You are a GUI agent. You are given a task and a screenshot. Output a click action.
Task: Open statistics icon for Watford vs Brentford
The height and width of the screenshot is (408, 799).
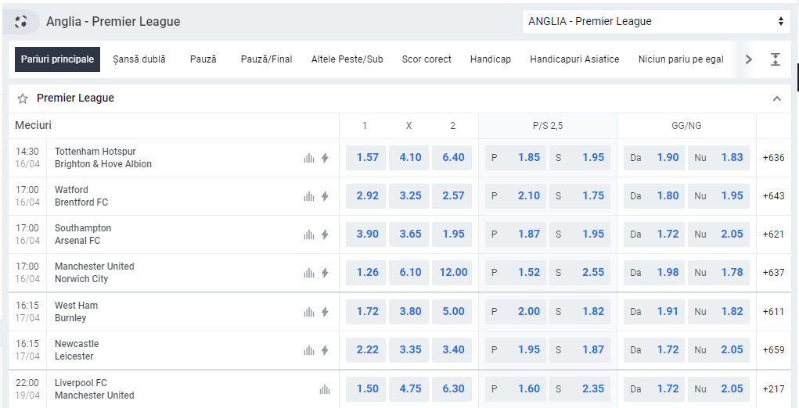click(x=309, y=196)
